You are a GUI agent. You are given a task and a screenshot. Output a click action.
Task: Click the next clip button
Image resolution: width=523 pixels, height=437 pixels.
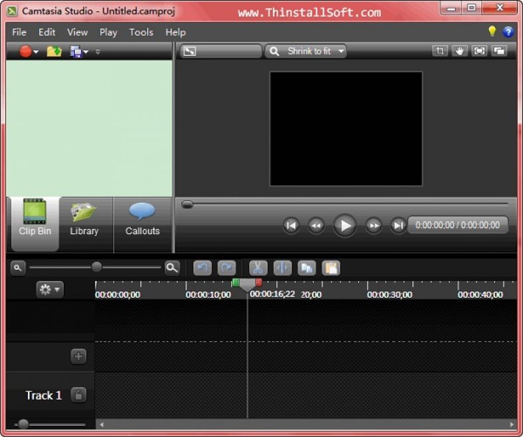(x=398, y=225)
